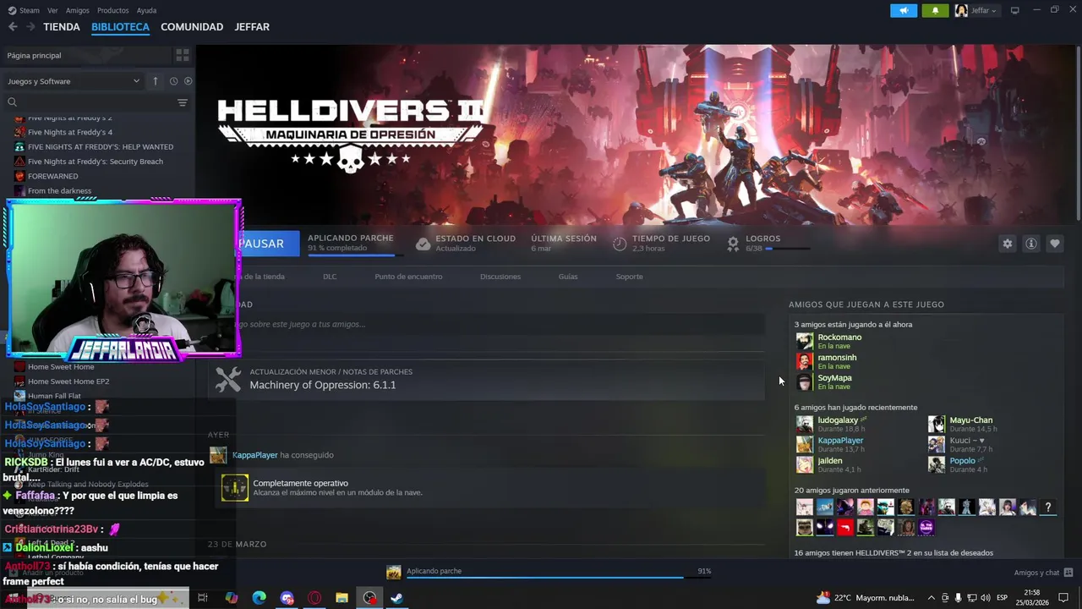Open the green notifications bell

pos(935,10)
